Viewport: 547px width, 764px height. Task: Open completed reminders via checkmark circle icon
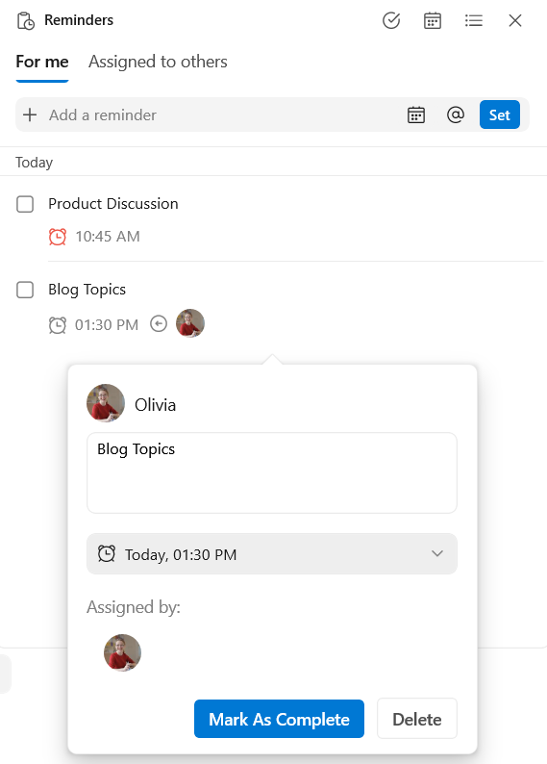click(391, 20)
